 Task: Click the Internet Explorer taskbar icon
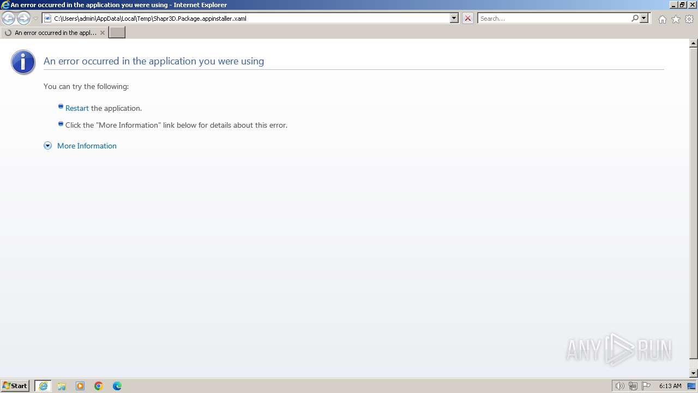43,386
